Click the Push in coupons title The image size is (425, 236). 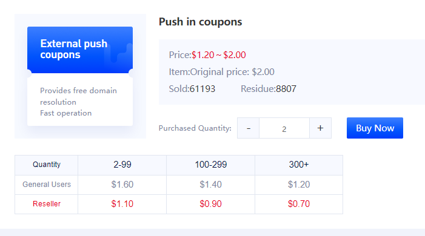point(200,22)
